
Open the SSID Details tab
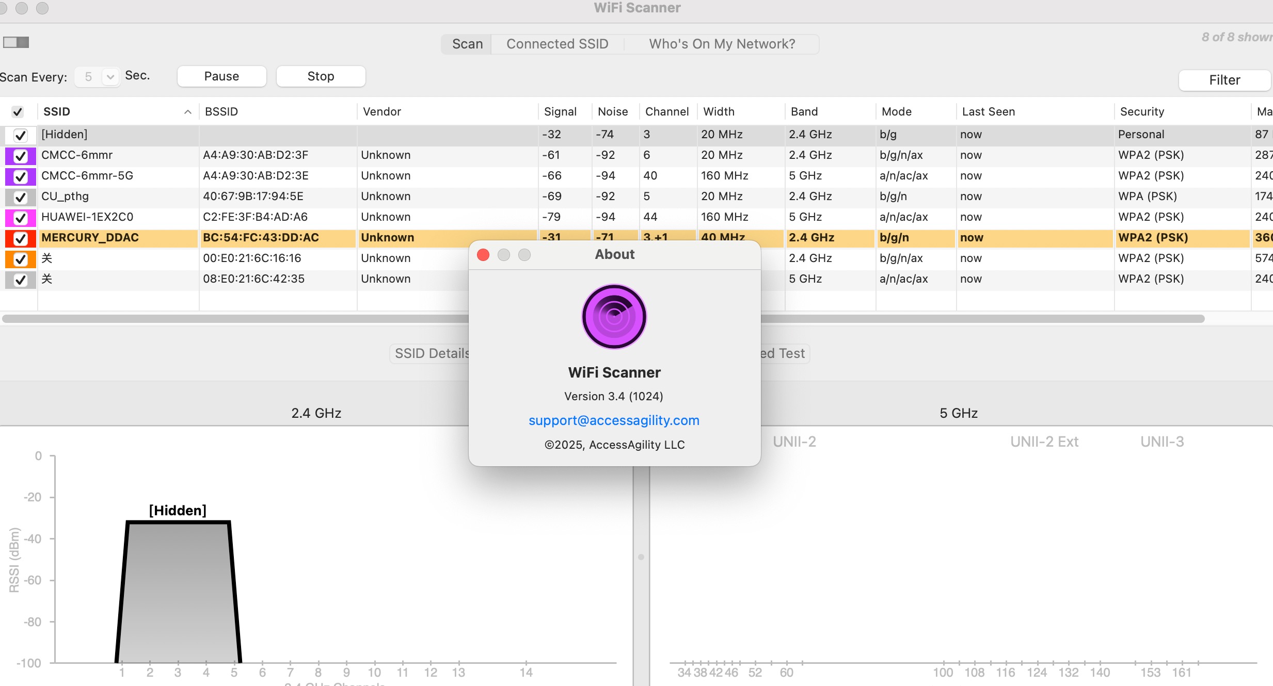tap(429, 353)
